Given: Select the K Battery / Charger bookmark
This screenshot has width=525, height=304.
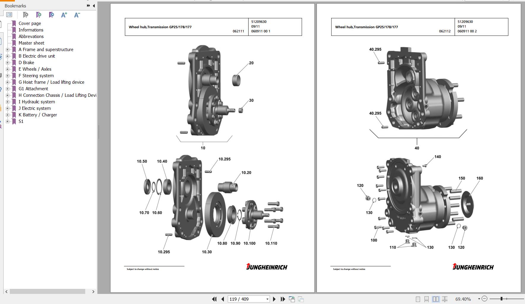Looking at the screenshot, I should tap(38, 115).
